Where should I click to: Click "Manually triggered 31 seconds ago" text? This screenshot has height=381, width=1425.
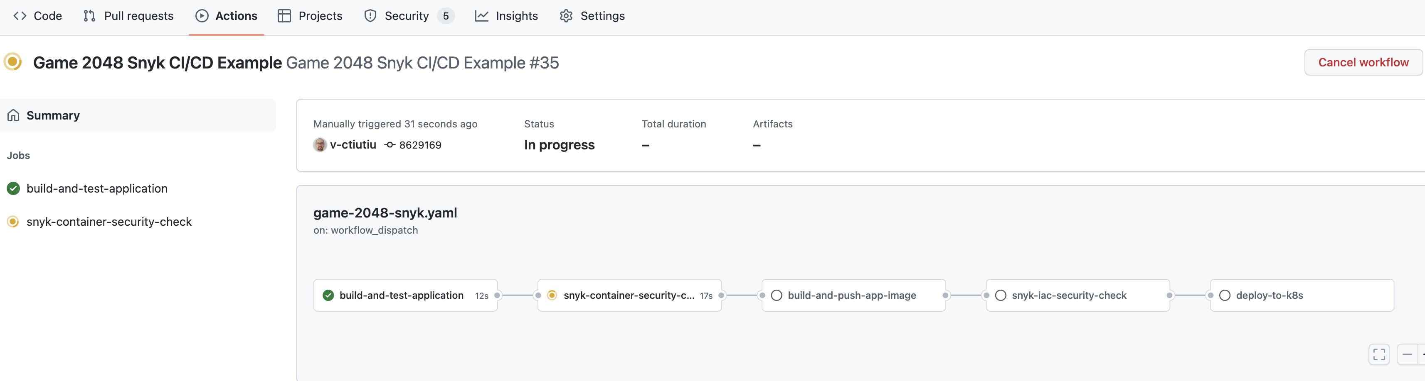pyautogui.click(x=395, y=124)
